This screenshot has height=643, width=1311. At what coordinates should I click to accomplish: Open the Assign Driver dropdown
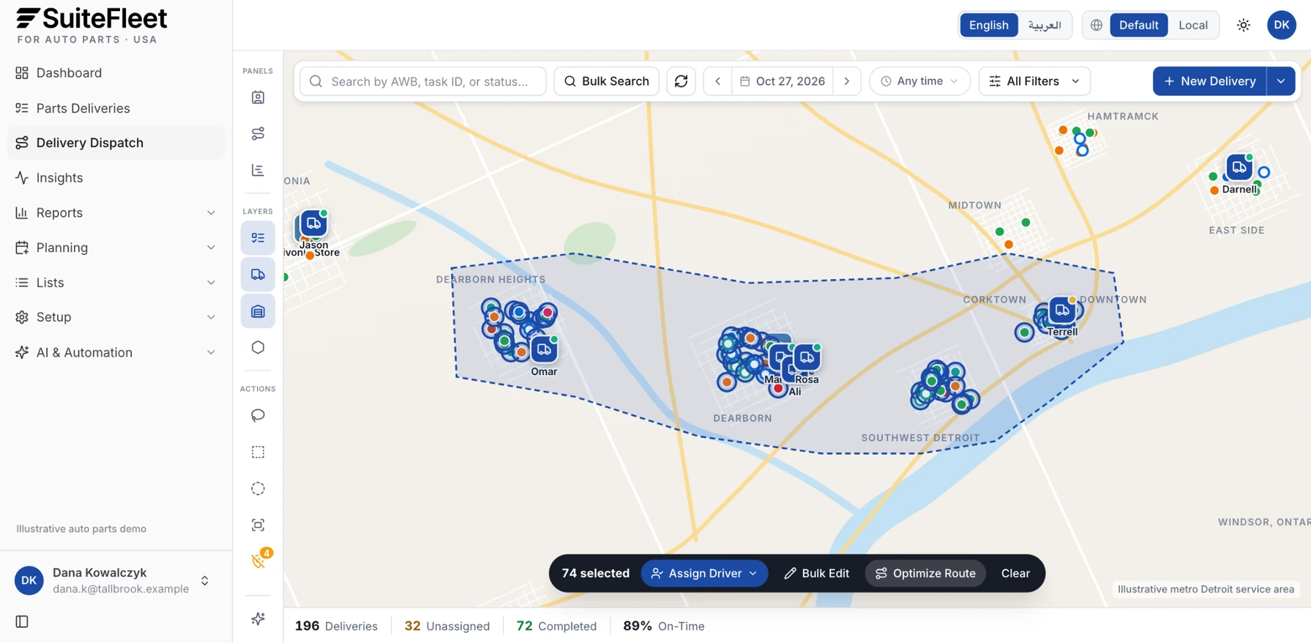pos(704,573)
